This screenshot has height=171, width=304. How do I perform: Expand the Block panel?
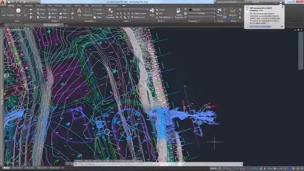click(x=161, y=21)
